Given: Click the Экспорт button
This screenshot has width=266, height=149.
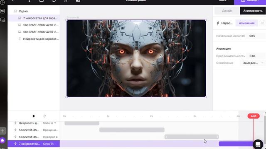Looking at the screenshot, I should (x=250, y=1).
